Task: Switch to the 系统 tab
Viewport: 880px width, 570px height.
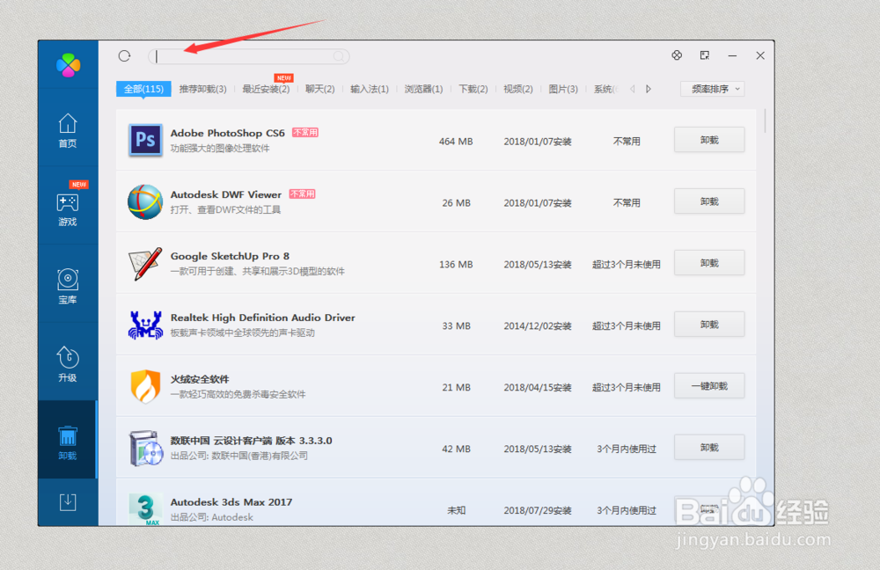Action: coord(605,89)
